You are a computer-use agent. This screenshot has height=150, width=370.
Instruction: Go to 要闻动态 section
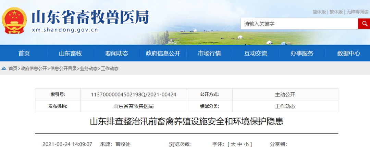(x=116, y=54)
